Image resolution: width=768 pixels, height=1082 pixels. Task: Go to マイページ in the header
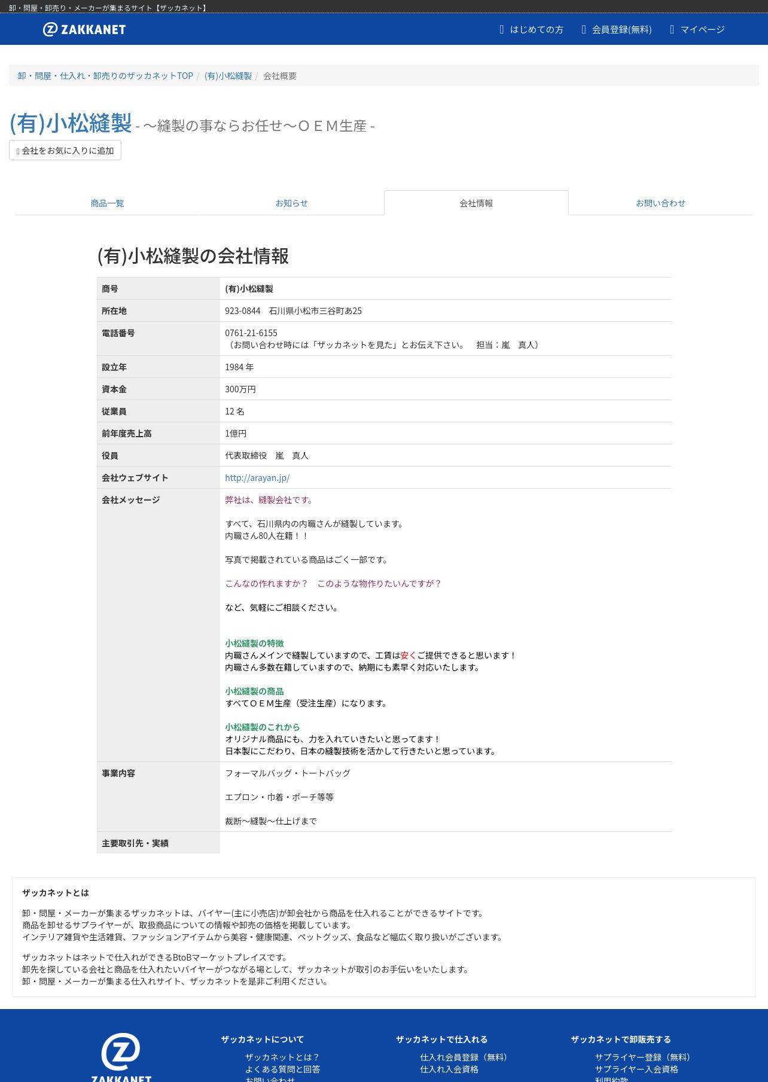[697, 29]
